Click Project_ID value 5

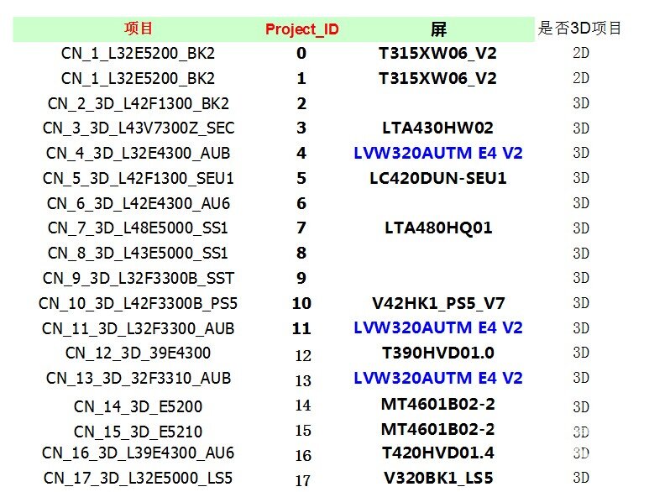(301, 178)
